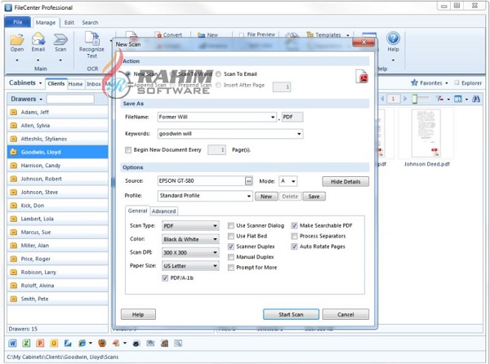Click the Internet Explorer icon in launcher bar
Image resolution: width=490 pixels, height=364 pixels.
pyautogui.click(x=82, y=344)
